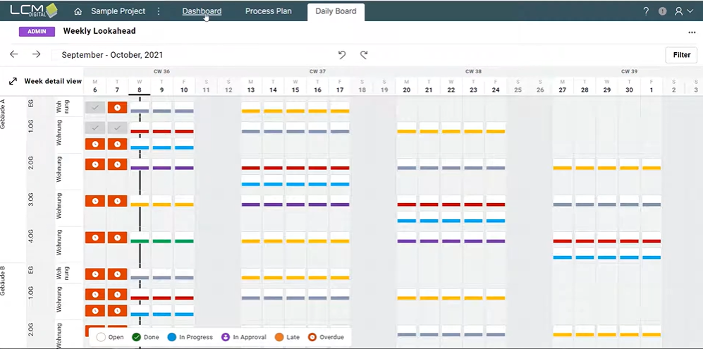This screenshot has width=703, height=349.
Task: Switch to the Process Plan tab
Action: 269,11
